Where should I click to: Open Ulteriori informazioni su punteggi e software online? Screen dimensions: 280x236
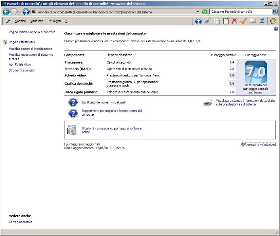[112, 130]
